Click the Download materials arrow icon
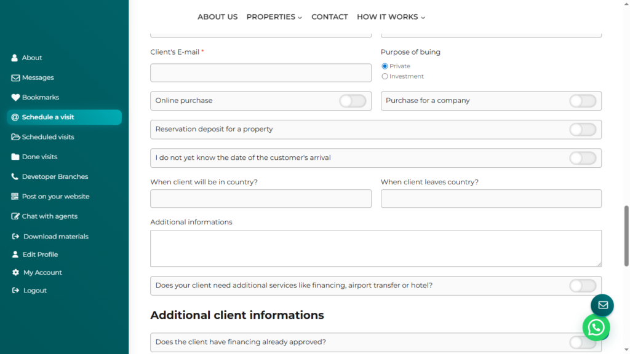 click(x=15, y=237)
